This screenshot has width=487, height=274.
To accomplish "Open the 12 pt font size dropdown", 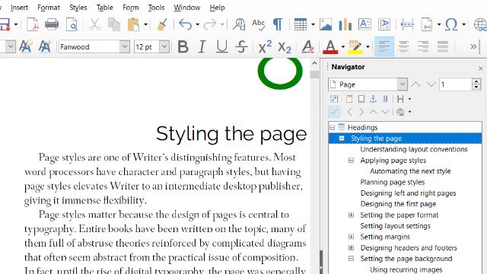I will tap(164, 47).
